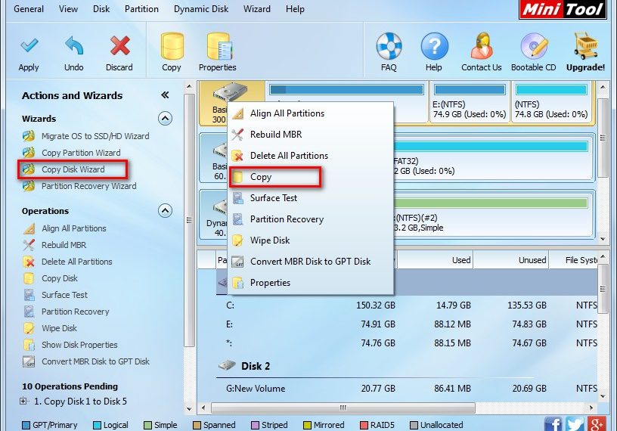Viewport: 617px width, 431px height.
Task: Collapse the Operations section chevron
Action: (166, 210)
